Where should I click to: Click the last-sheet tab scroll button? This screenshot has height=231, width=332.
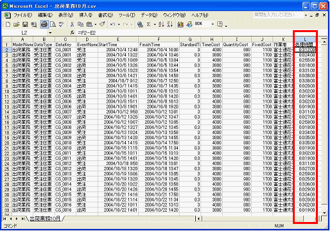(22, 219)
